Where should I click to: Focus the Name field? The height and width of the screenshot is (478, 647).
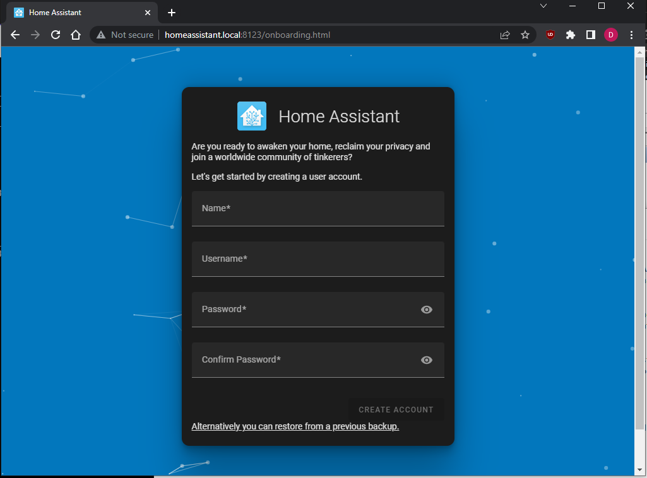coord(318,209)
